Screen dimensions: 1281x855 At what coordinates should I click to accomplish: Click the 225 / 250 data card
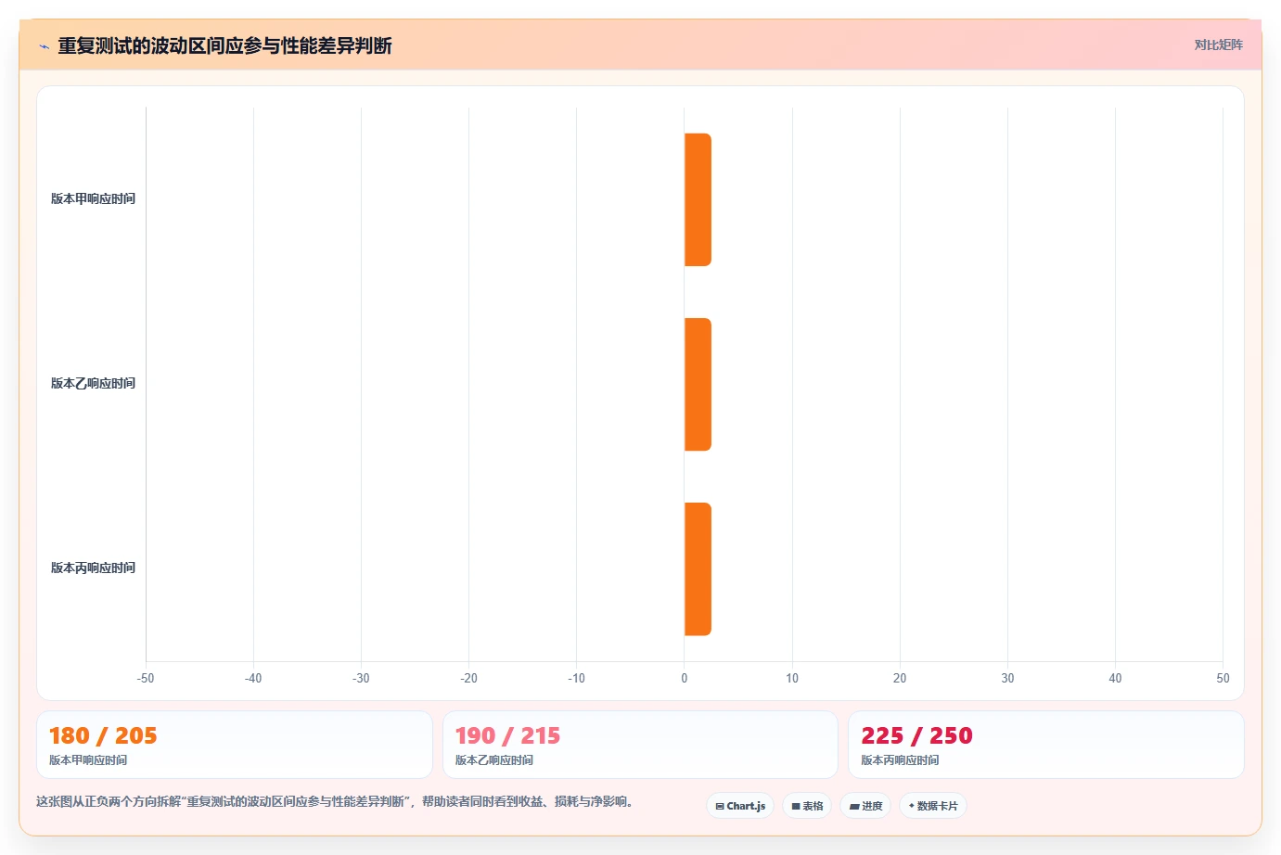(x=1046, y=745)
